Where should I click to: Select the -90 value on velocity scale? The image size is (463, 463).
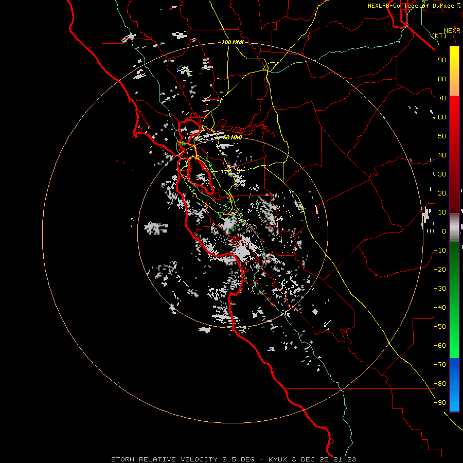point(440,403)
